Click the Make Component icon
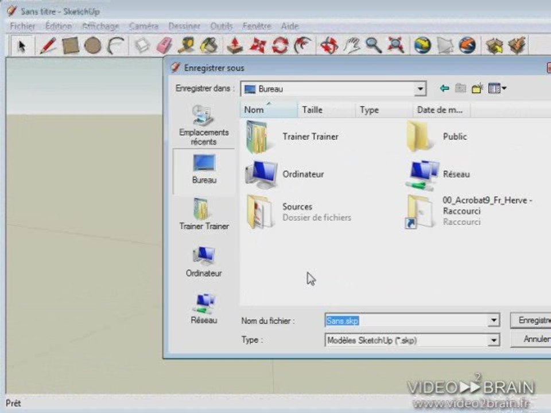Screen dimensions: 551x413 (x=142, y=46)
